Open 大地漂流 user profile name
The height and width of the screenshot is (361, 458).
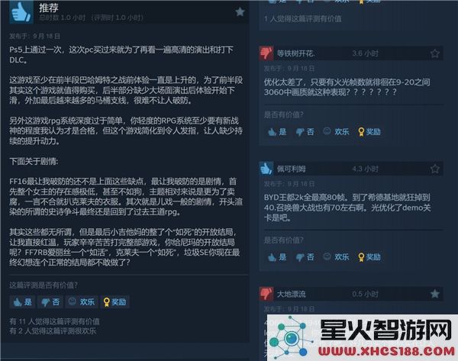[x=292, y=294]
